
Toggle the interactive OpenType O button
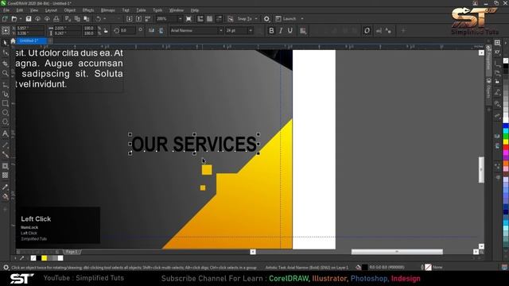[367, 30]
